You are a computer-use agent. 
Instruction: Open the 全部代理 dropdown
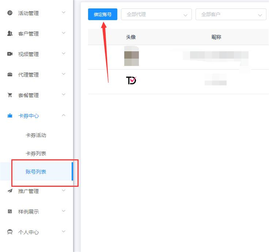click(156, 14)
